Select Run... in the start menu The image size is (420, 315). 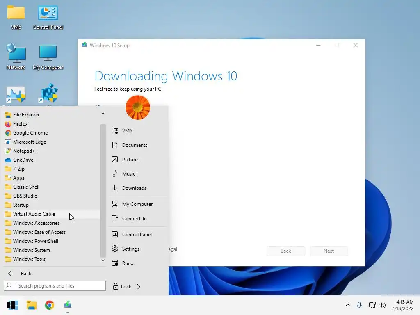(138, 263)
